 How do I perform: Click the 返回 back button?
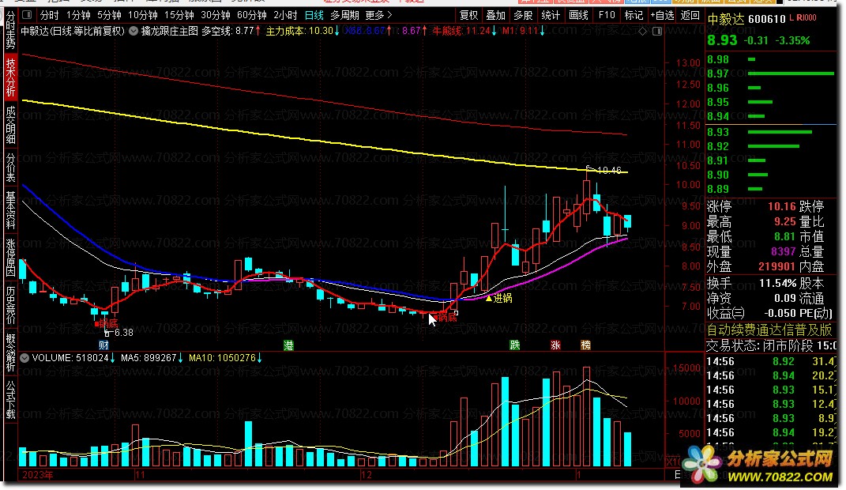(x=690, y=15)
